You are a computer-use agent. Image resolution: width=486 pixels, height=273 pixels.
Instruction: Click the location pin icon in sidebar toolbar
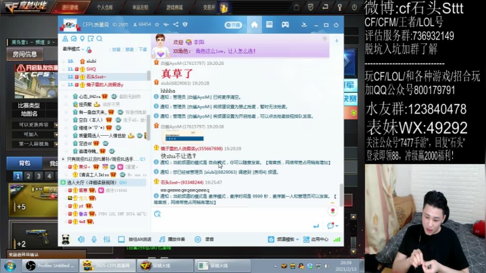[82, 39]
